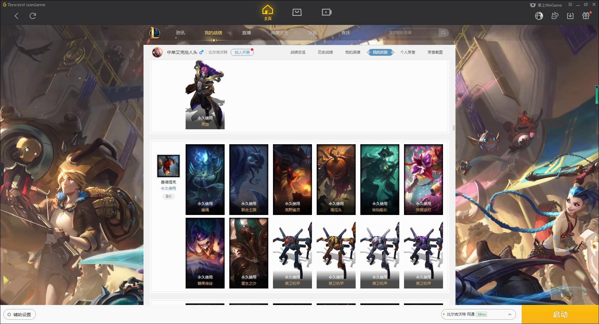Click the magnifier search icon
Viewport: 599px width, 324px height.
pyautogui.click(x=443, y=33)
